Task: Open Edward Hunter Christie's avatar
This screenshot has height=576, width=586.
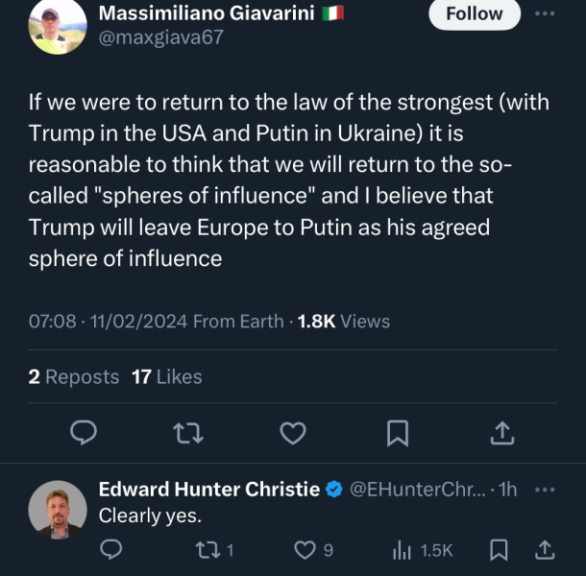Action: click(x=58, y=509)
